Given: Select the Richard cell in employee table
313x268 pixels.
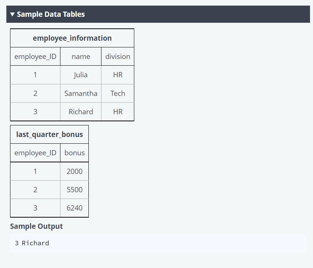Looking at the screenshot, I should click(81, 112).
